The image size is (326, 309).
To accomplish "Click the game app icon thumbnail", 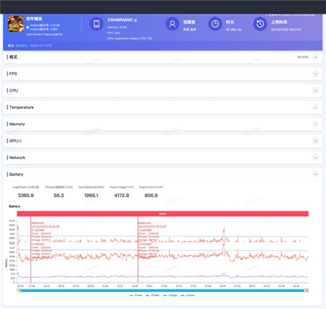I will (16, 24).
